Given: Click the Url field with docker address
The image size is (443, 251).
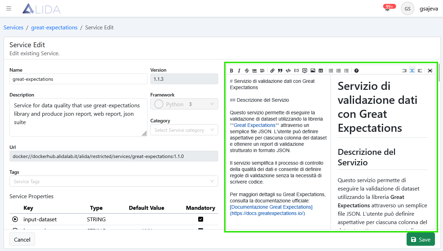Looking at the screenshot, I should (114, 156).
